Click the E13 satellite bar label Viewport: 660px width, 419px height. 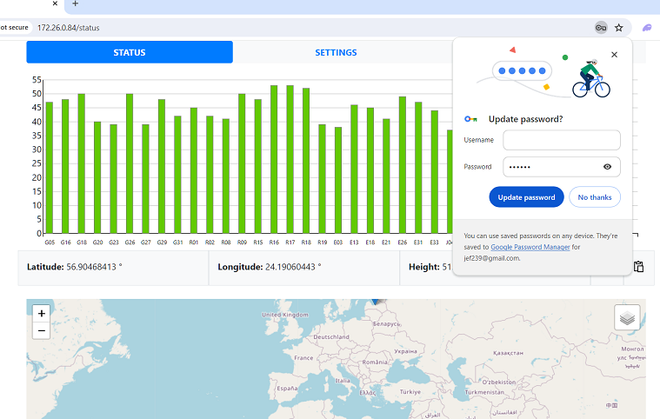pyautogui.click(x=354, y=243)
